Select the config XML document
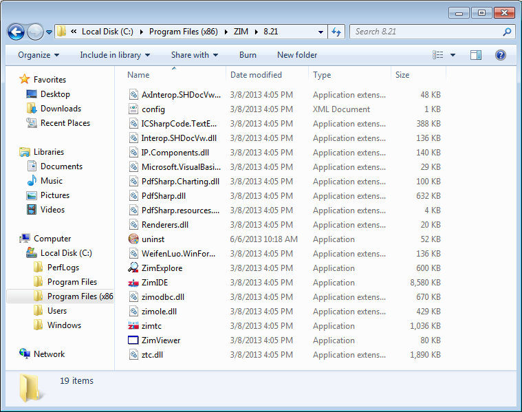Image resolution: width=522 pixels, height=412 pixels. [153, 109]
